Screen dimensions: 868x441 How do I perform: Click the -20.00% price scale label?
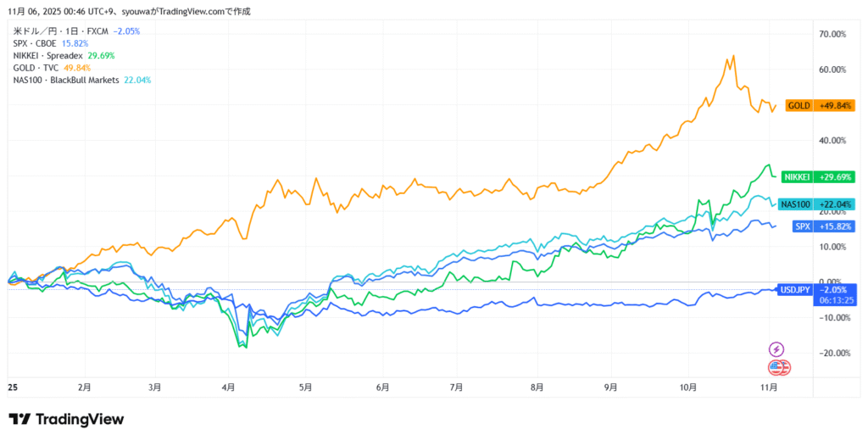832,353
